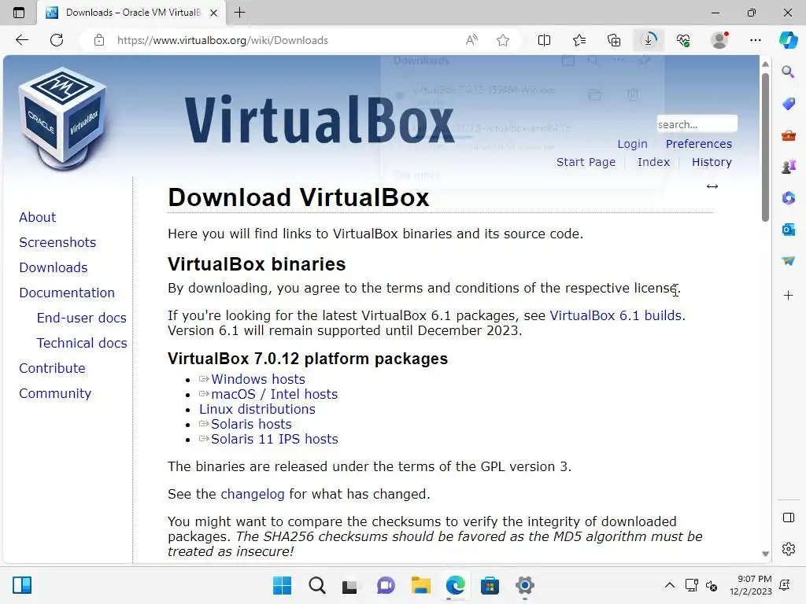Select the Downloads – Oracle VM VirtualBox tab

(x=131, y=13)
